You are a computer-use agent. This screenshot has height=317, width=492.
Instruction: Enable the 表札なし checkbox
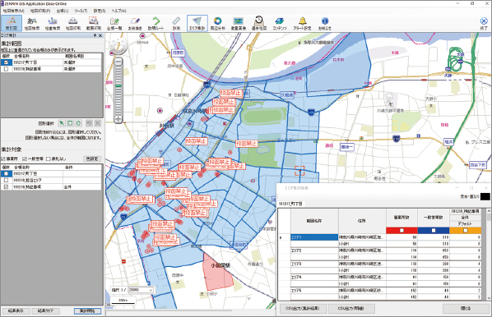click(x=49, y=158)
